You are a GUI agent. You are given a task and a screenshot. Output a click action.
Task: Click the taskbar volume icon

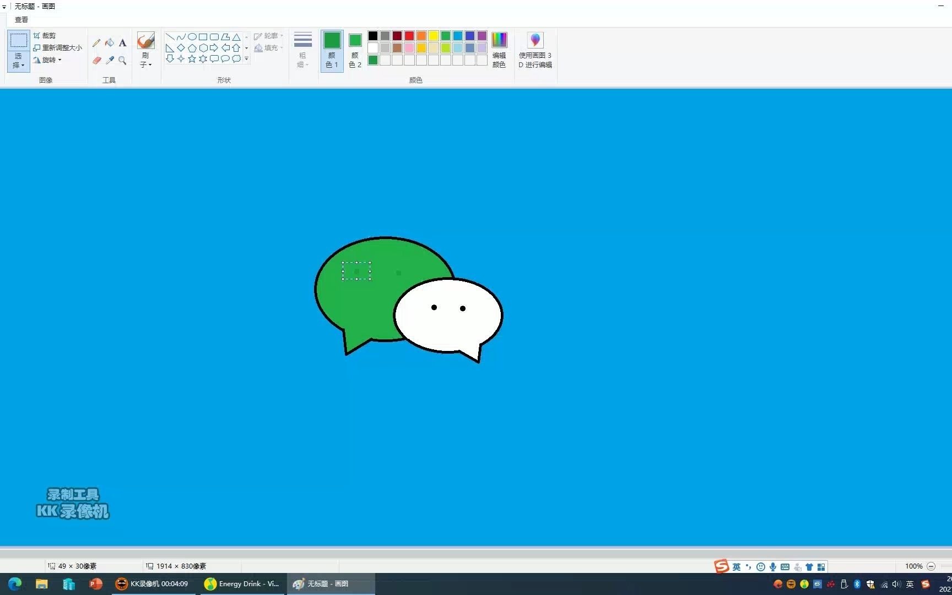pyautogui.click(x=897, y=584)
